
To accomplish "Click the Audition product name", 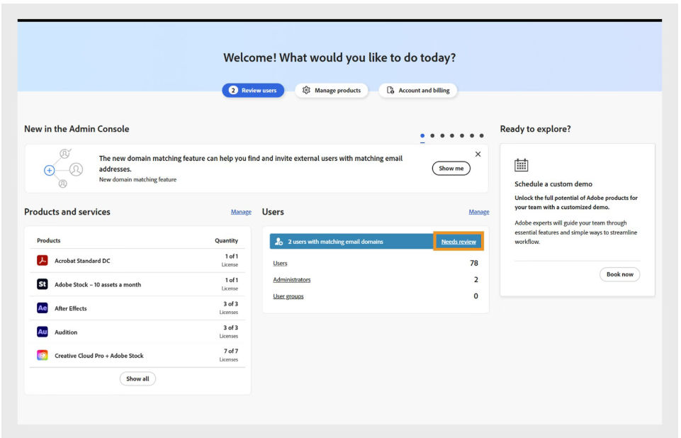I will (66, 332).
